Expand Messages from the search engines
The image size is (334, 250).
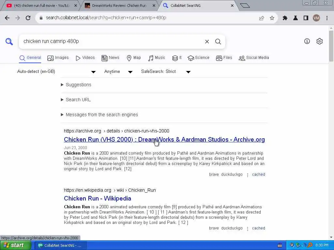pos(99,115)
